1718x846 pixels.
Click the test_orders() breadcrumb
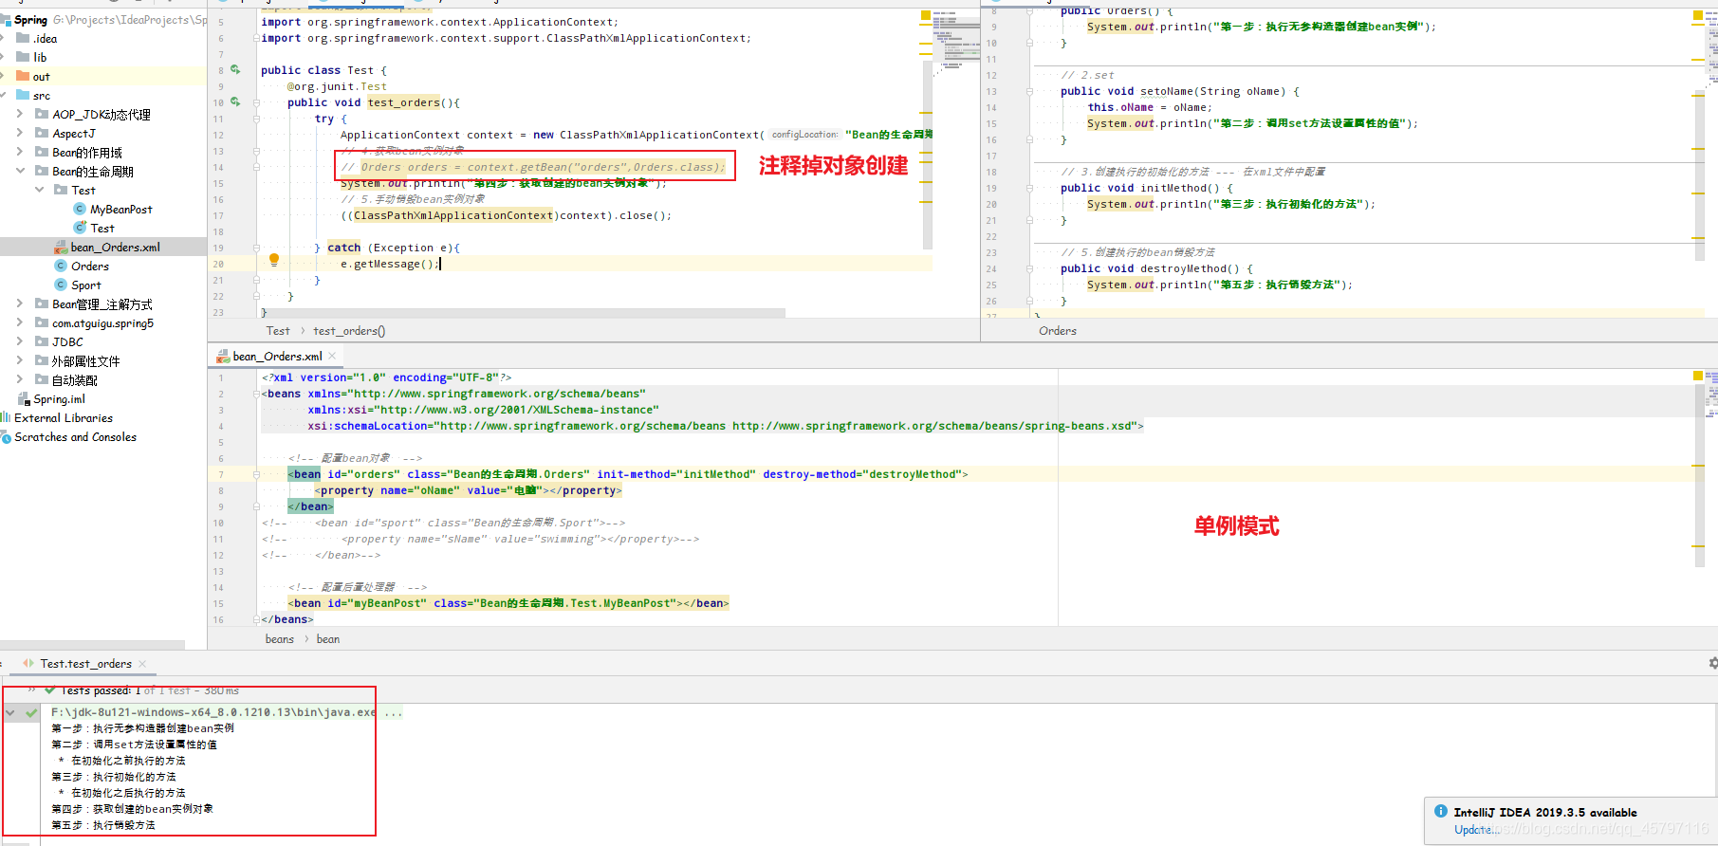(349, 331)
